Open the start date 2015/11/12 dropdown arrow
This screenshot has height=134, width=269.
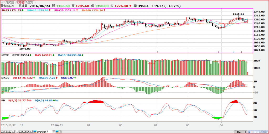click(x=13, y=132)
